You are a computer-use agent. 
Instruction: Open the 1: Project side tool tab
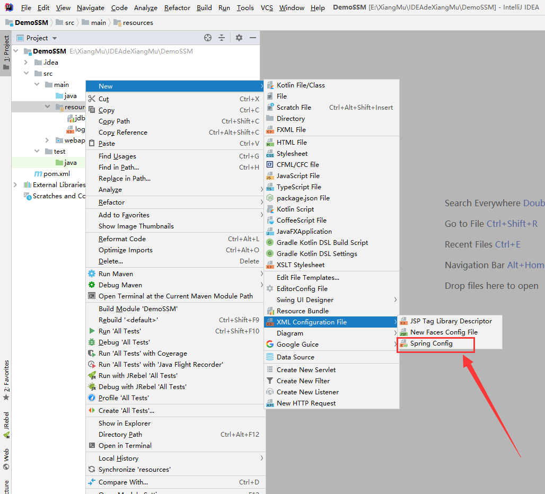click(x=6, y=52)
